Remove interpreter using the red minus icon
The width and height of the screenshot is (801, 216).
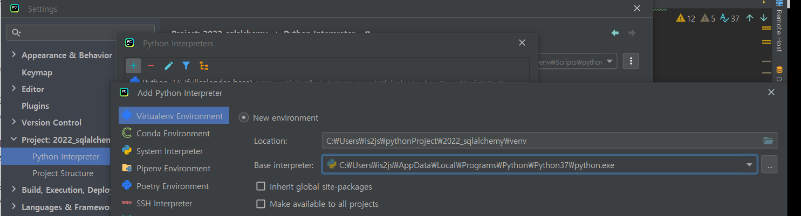click(151, 66)
